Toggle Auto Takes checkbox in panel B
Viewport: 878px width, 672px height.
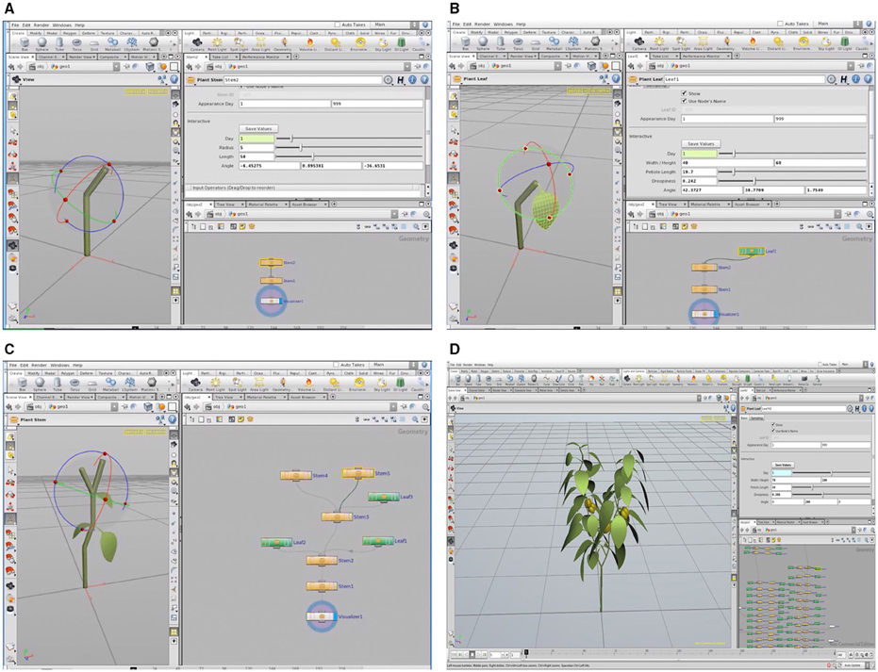[x=780, y=25]
